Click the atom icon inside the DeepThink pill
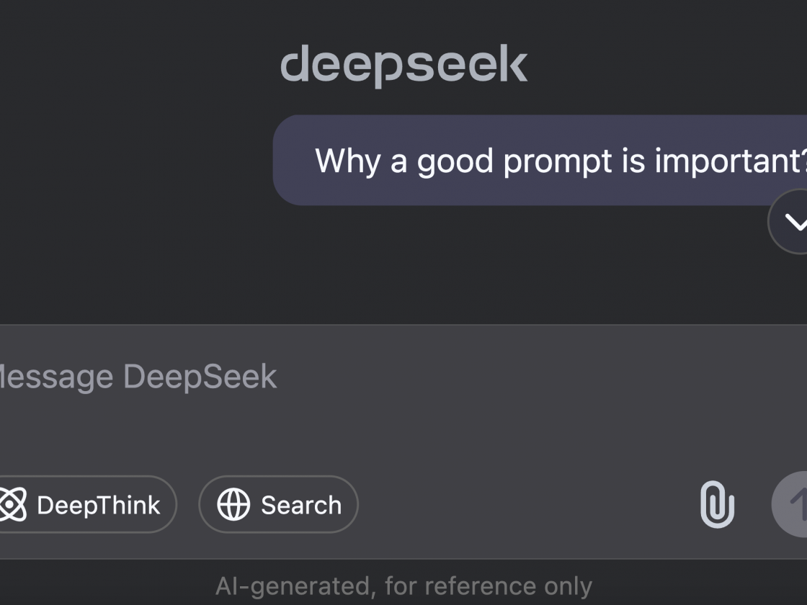Screen dimensions: 807x605 [x=12, y=504]
